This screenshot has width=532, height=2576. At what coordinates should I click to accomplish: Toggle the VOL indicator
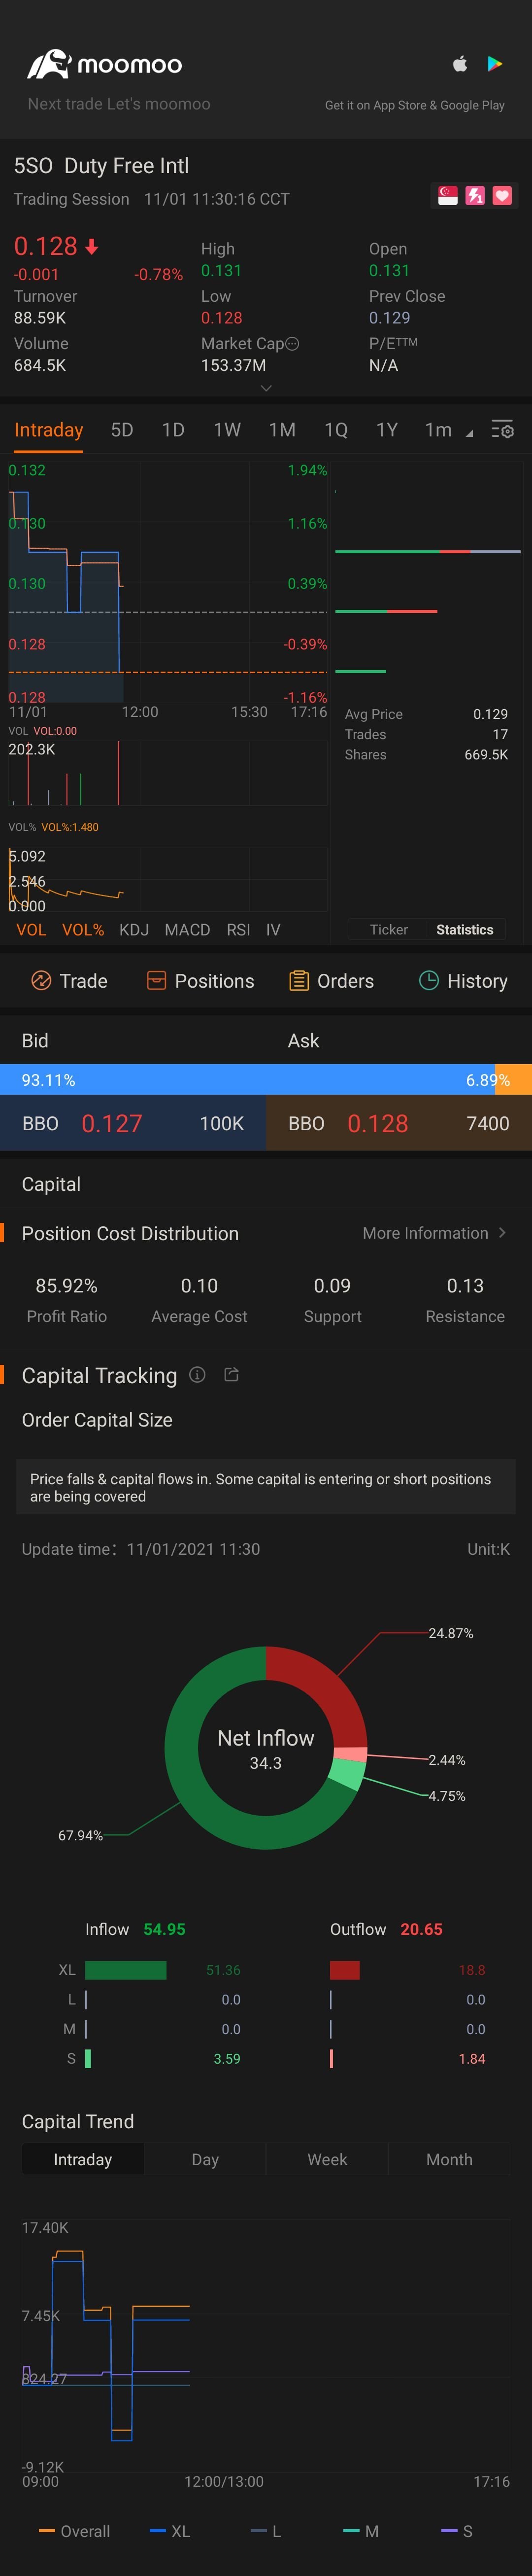click(31, 930)
